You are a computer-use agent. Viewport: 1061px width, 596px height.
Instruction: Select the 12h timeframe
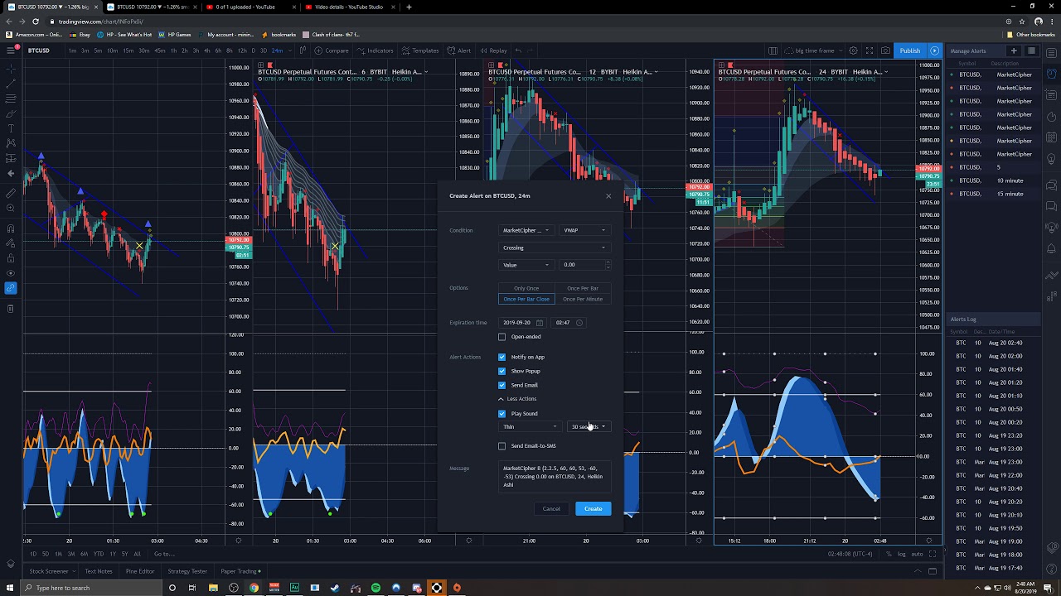click(241, 50)
